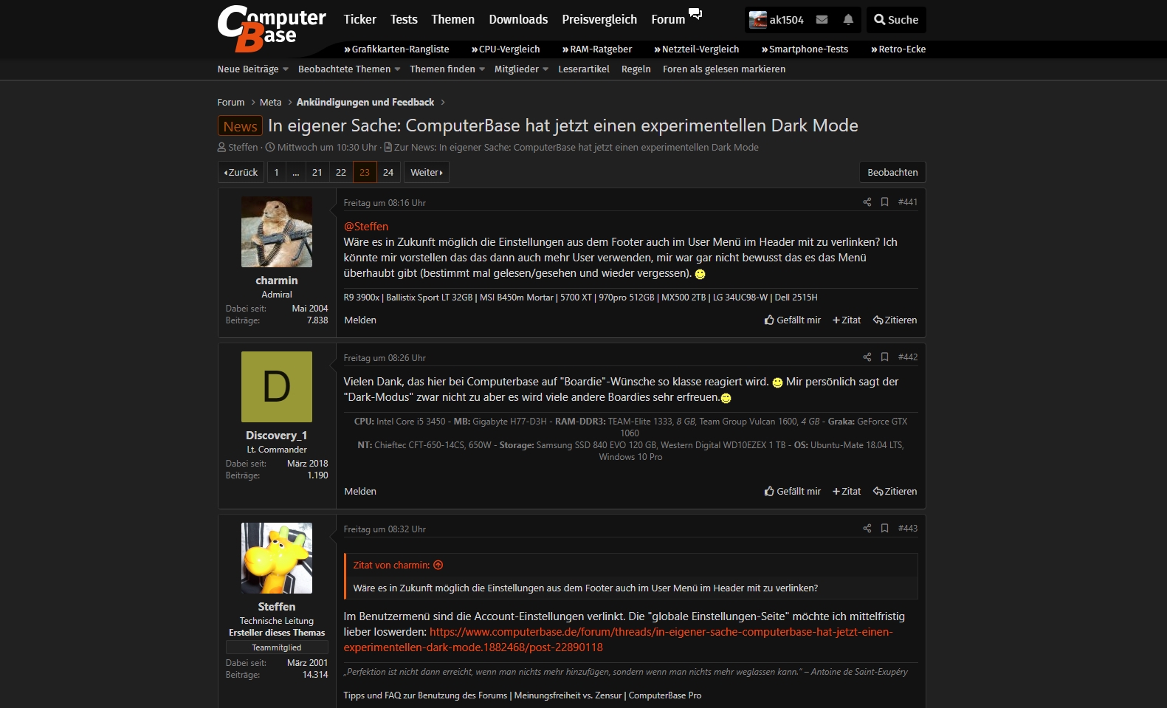1167x708 pixels.
Task: Share post #441 via share icon
Action: click(x=867, y=202)
